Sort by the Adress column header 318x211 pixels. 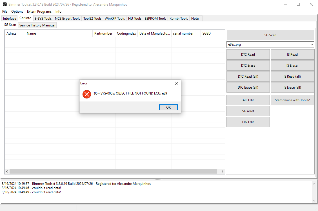point(15,33)
